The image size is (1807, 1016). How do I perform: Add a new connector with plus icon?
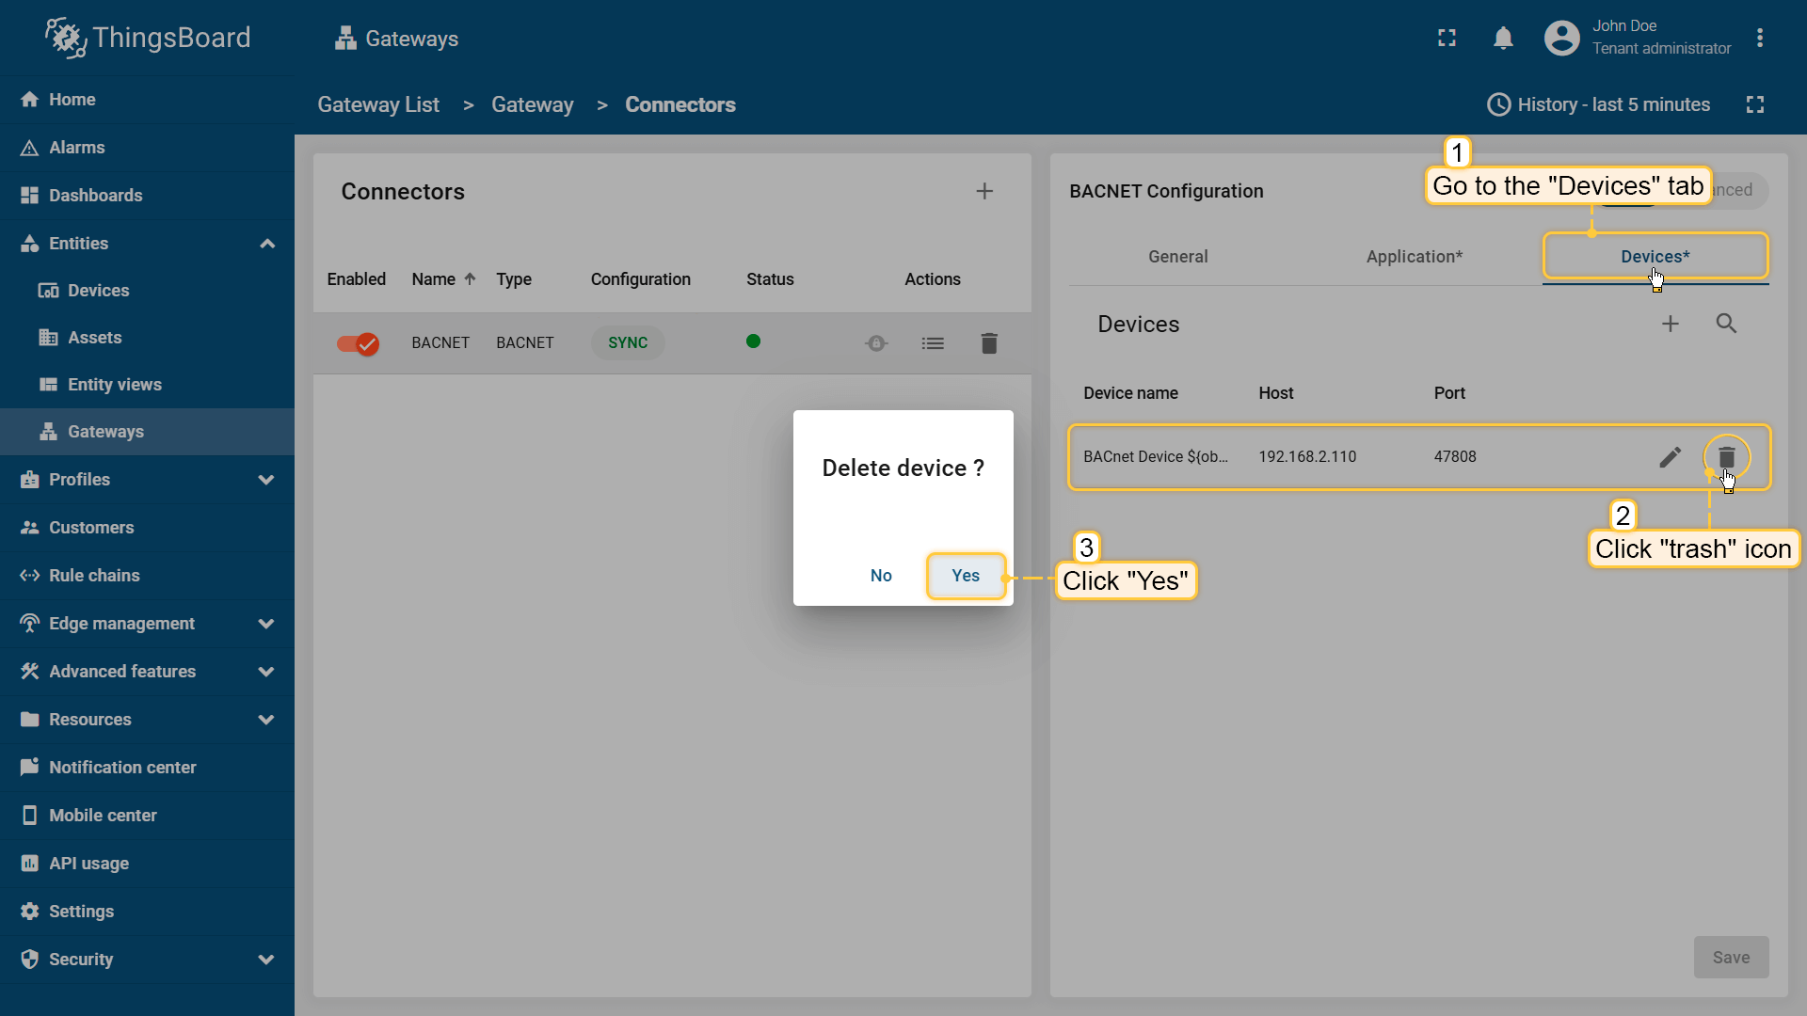coord(984,191)
